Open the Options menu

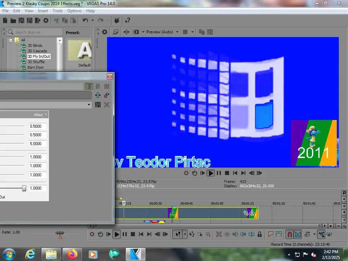coord(74,11)
